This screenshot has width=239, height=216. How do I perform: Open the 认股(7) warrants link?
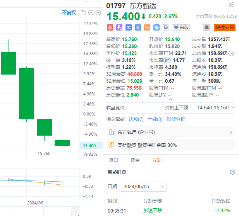click(x=136, y=119)
